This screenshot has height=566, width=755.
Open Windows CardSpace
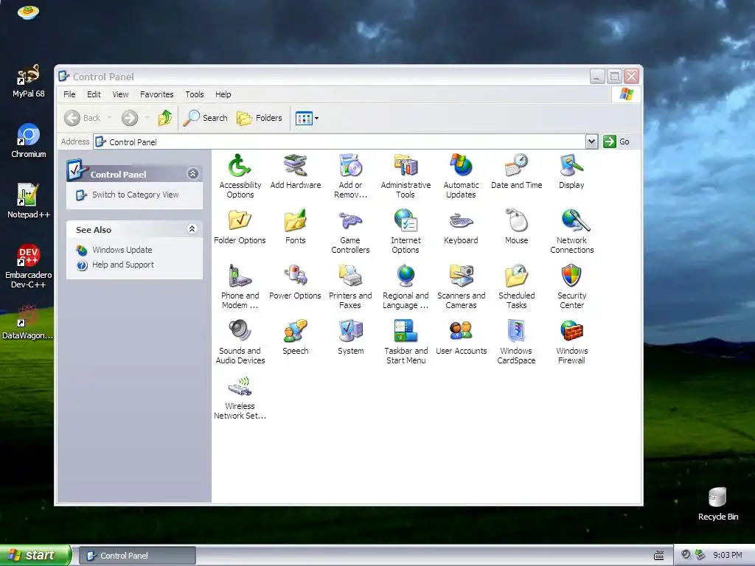(516, 342)
